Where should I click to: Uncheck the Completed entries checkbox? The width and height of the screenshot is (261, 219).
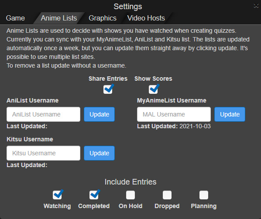(x=94, y=195)
